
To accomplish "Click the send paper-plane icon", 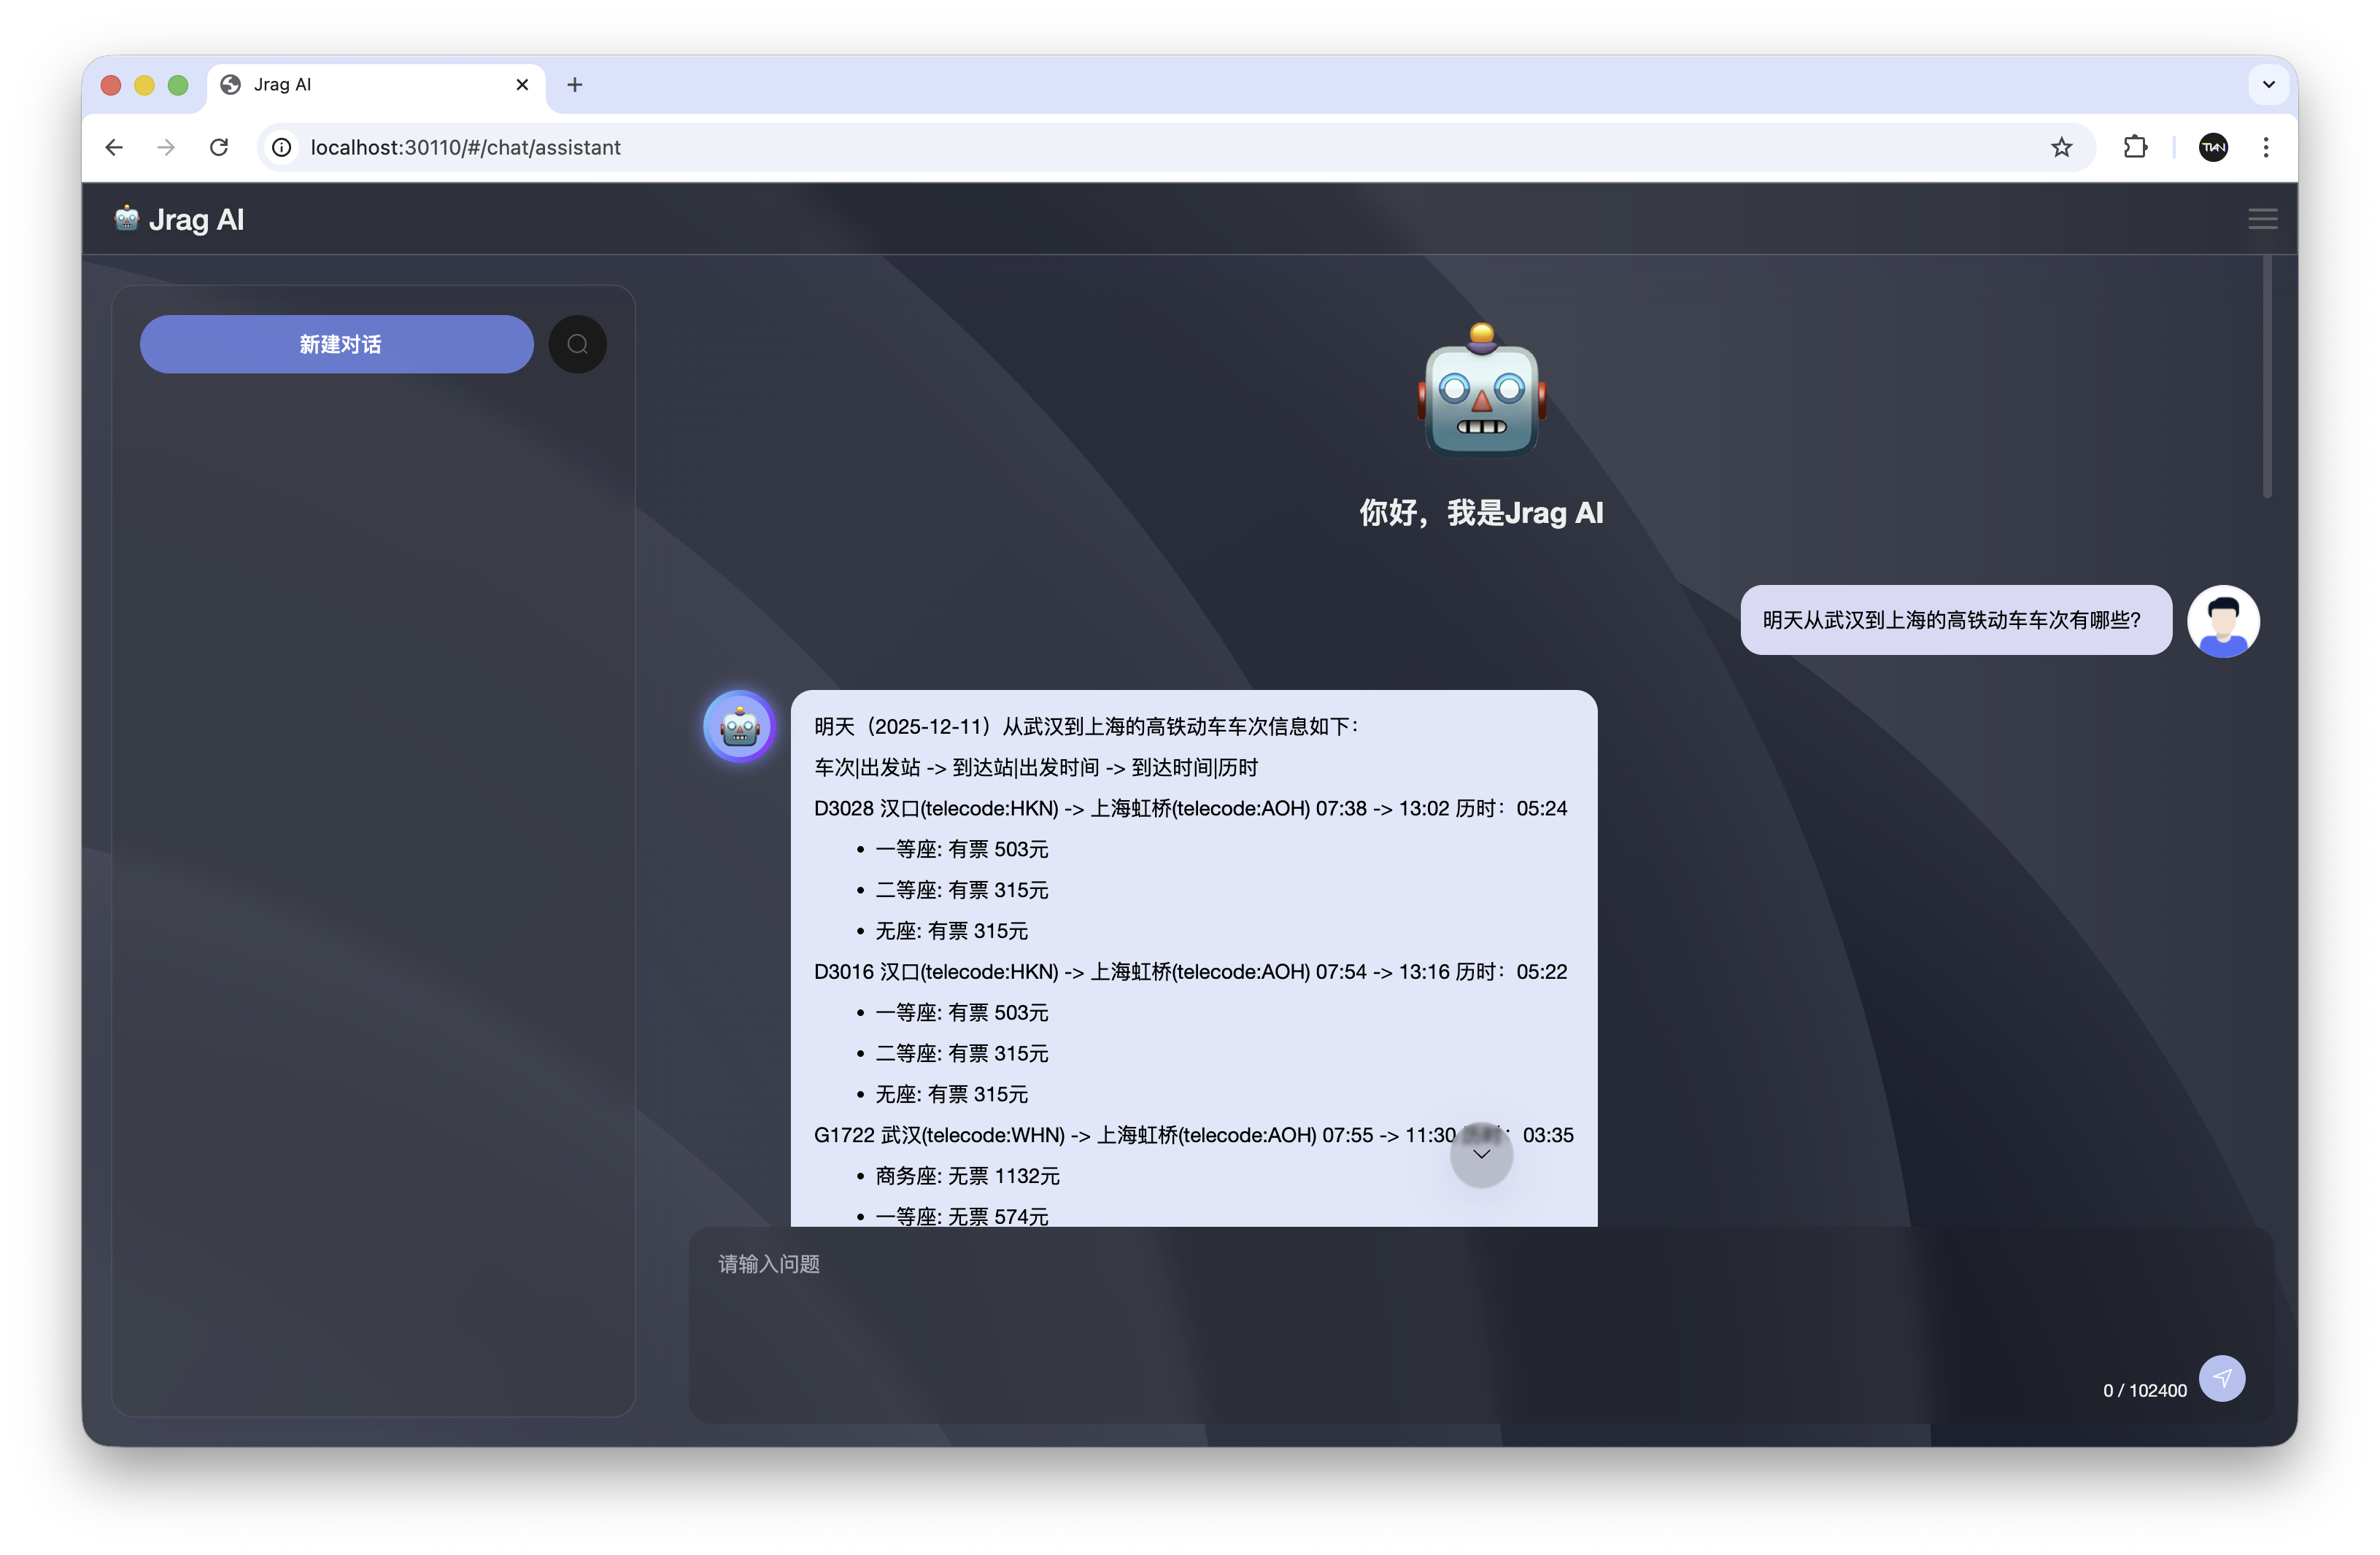I will 2222,1378.
